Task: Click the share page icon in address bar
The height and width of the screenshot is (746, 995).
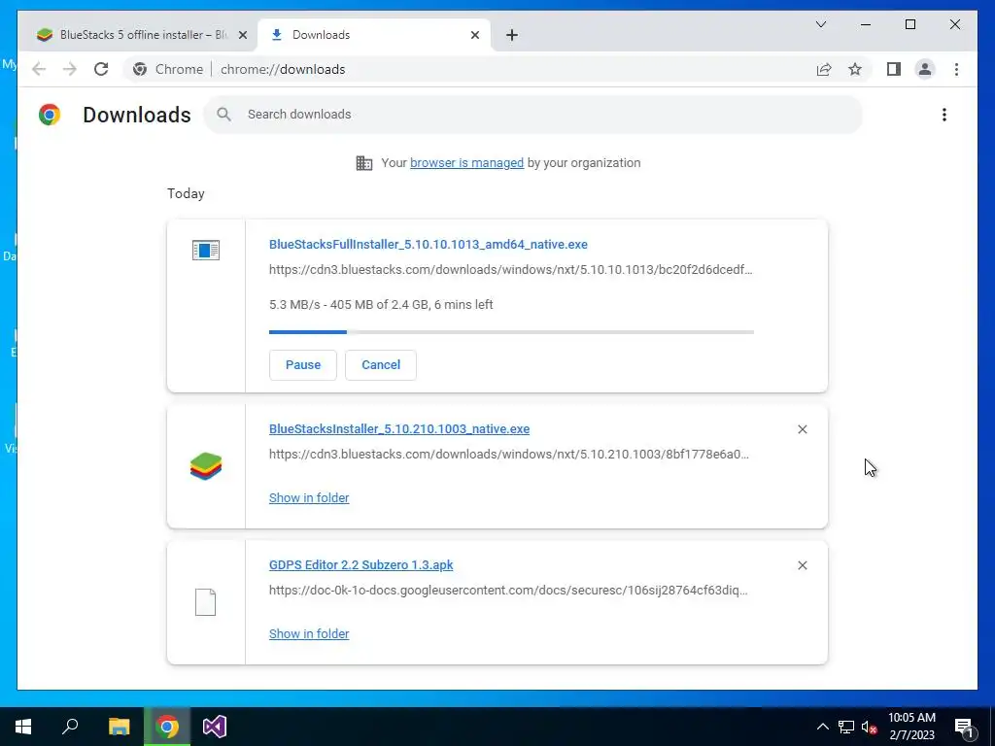Action: click(x=824, y=69)
